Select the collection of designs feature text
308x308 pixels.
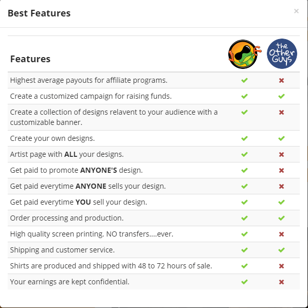pyautogui.click(x=114, y=117)
